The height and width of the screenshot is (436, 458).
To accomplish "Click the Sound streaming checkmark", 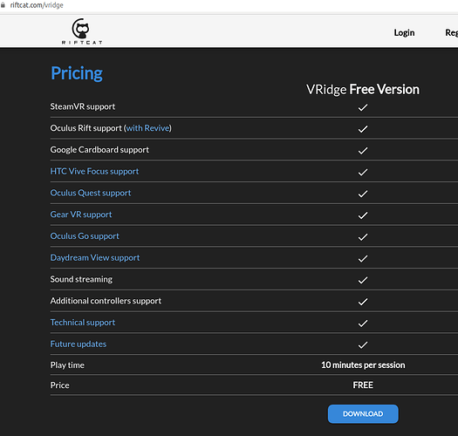I will click(x=363, y=281).
